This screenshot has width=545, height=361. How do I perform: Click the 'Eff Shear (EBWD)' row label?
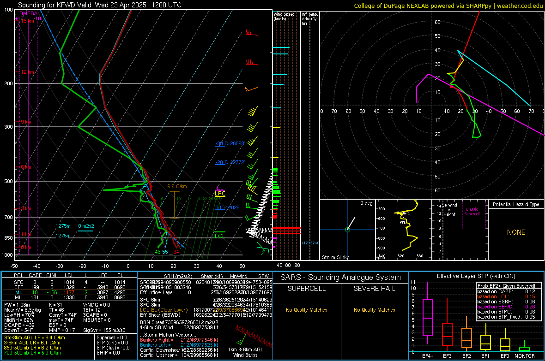tap(160, 315)
